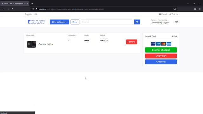Click the magnifier search button
The image size is (203, 114).
tap(137, 22)
